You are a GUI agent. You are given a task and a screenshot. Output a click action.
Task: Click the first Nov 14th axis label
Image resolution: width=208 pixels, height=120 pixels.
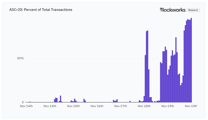tap(26, 106)
